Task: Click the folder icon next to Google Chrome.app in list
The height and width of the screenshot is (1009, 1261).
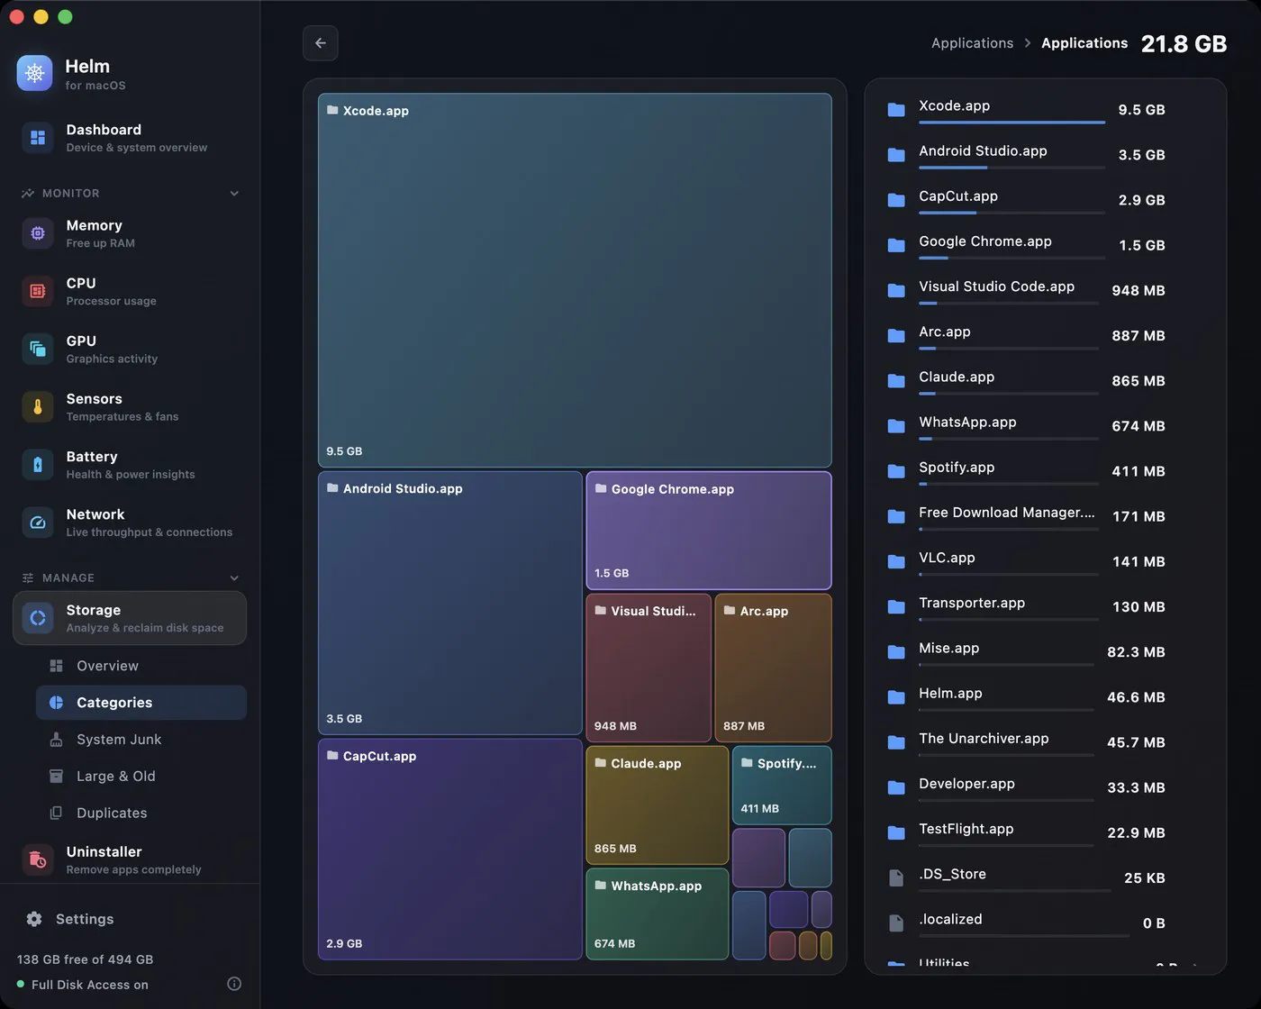Action: (x=896, y=245)
